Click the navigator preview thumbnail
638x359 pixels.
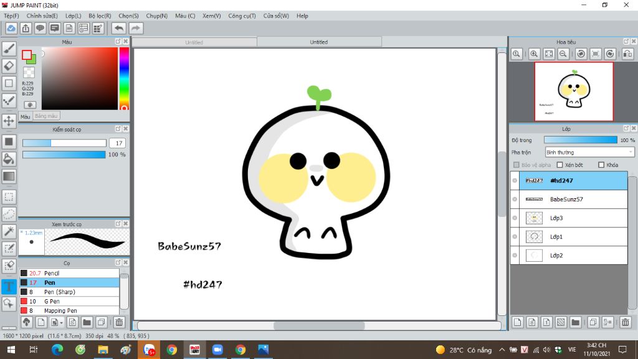(574, 92)
